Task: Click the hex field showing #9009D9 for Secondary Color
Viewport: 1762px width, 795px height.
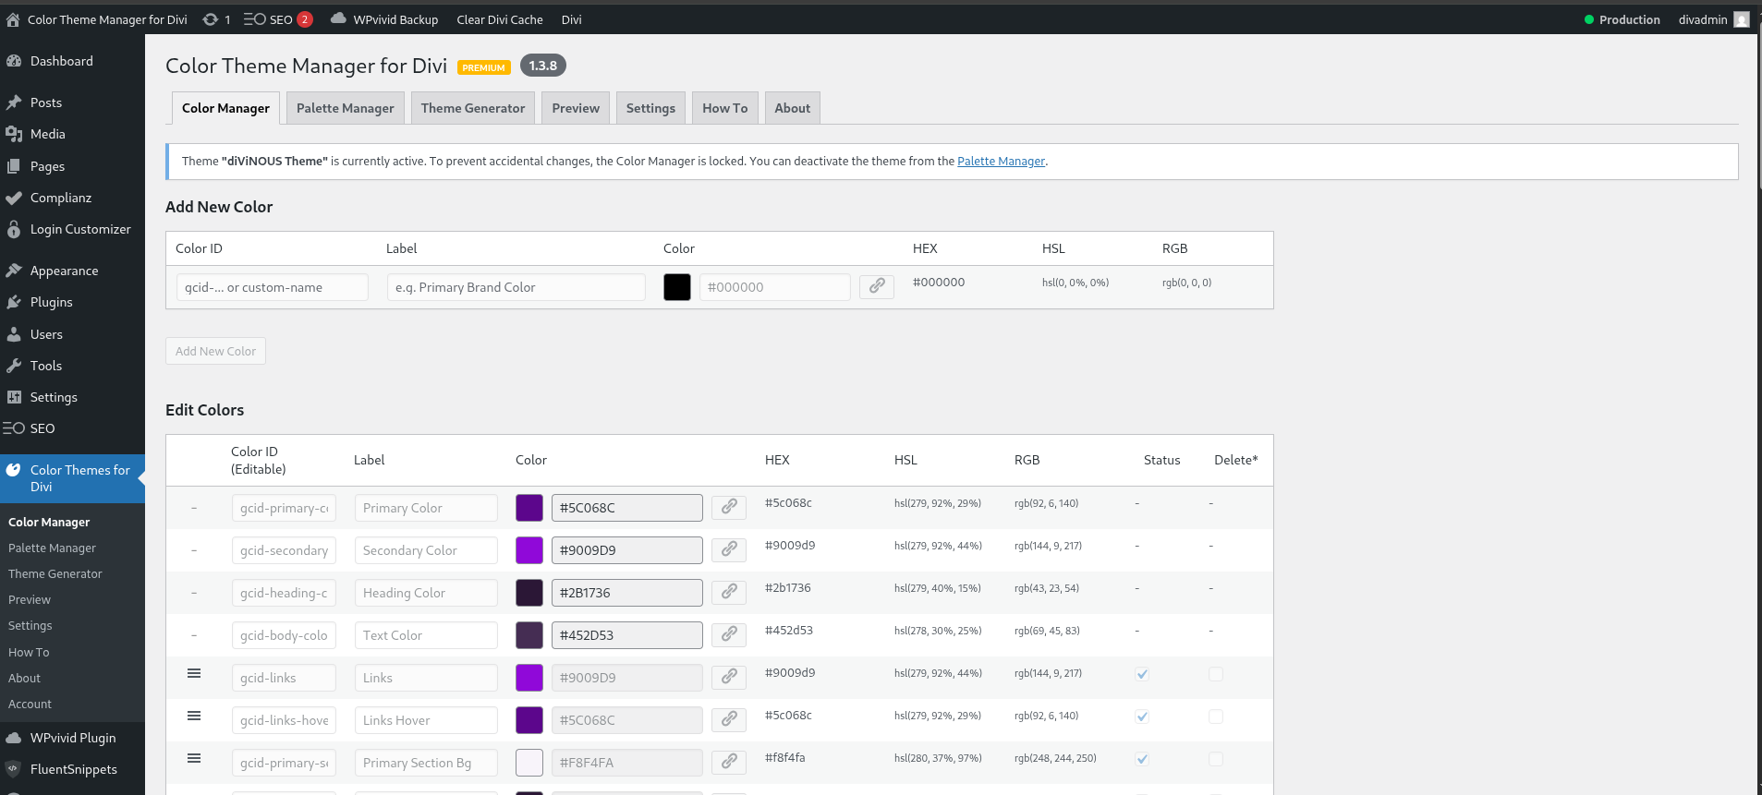Action: [627, 550]
